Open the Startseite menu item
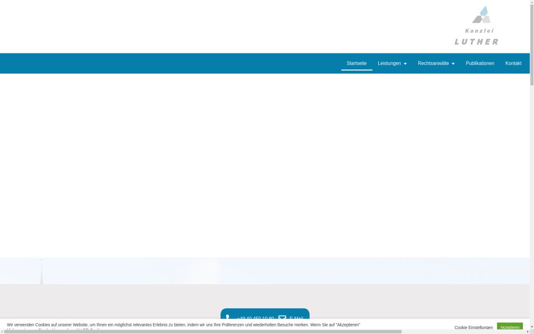Image resolution: width=534 pixels, height=334 pixels. point(356,63)
